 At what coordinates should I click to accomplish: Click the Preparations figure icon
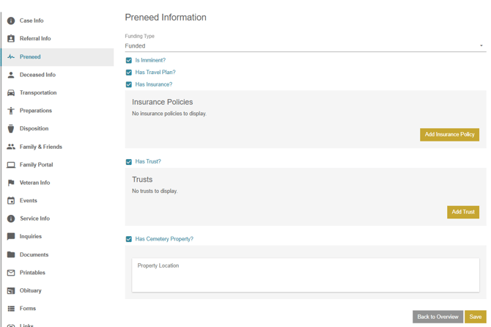(x=11, y=111)
